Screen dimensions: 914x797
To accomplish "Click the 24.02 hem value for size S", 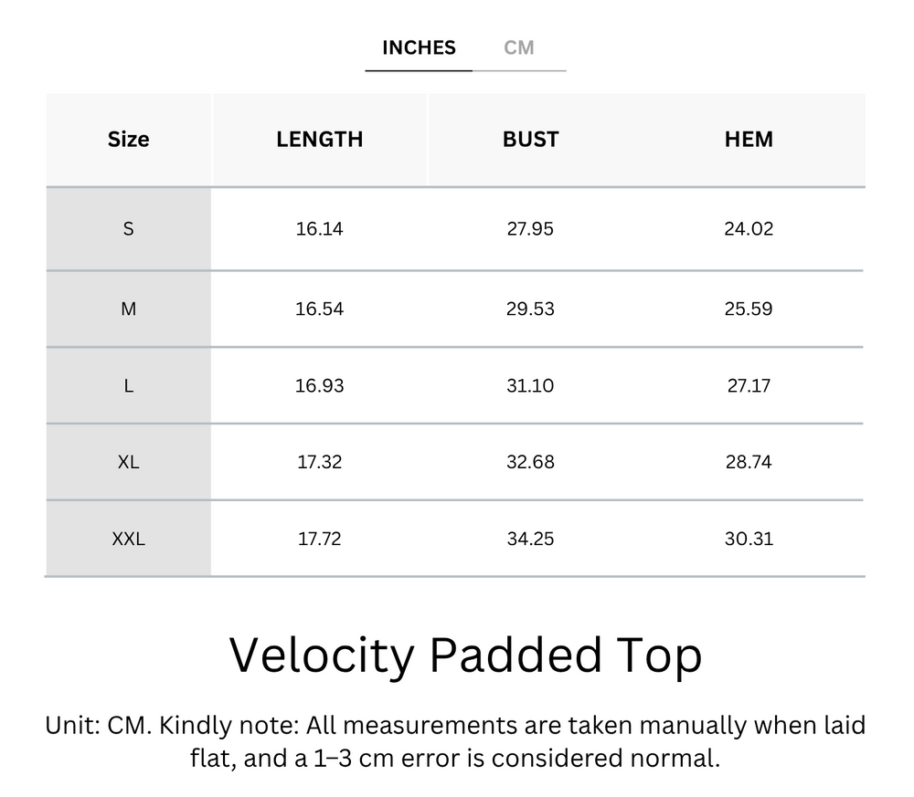I will [749, 228].
